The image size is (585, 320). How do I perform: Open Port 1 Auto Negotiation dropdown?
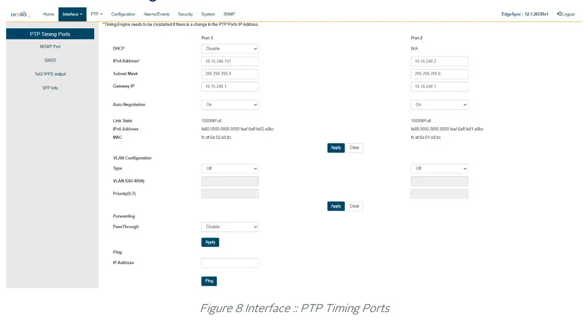tap(230, 105)
